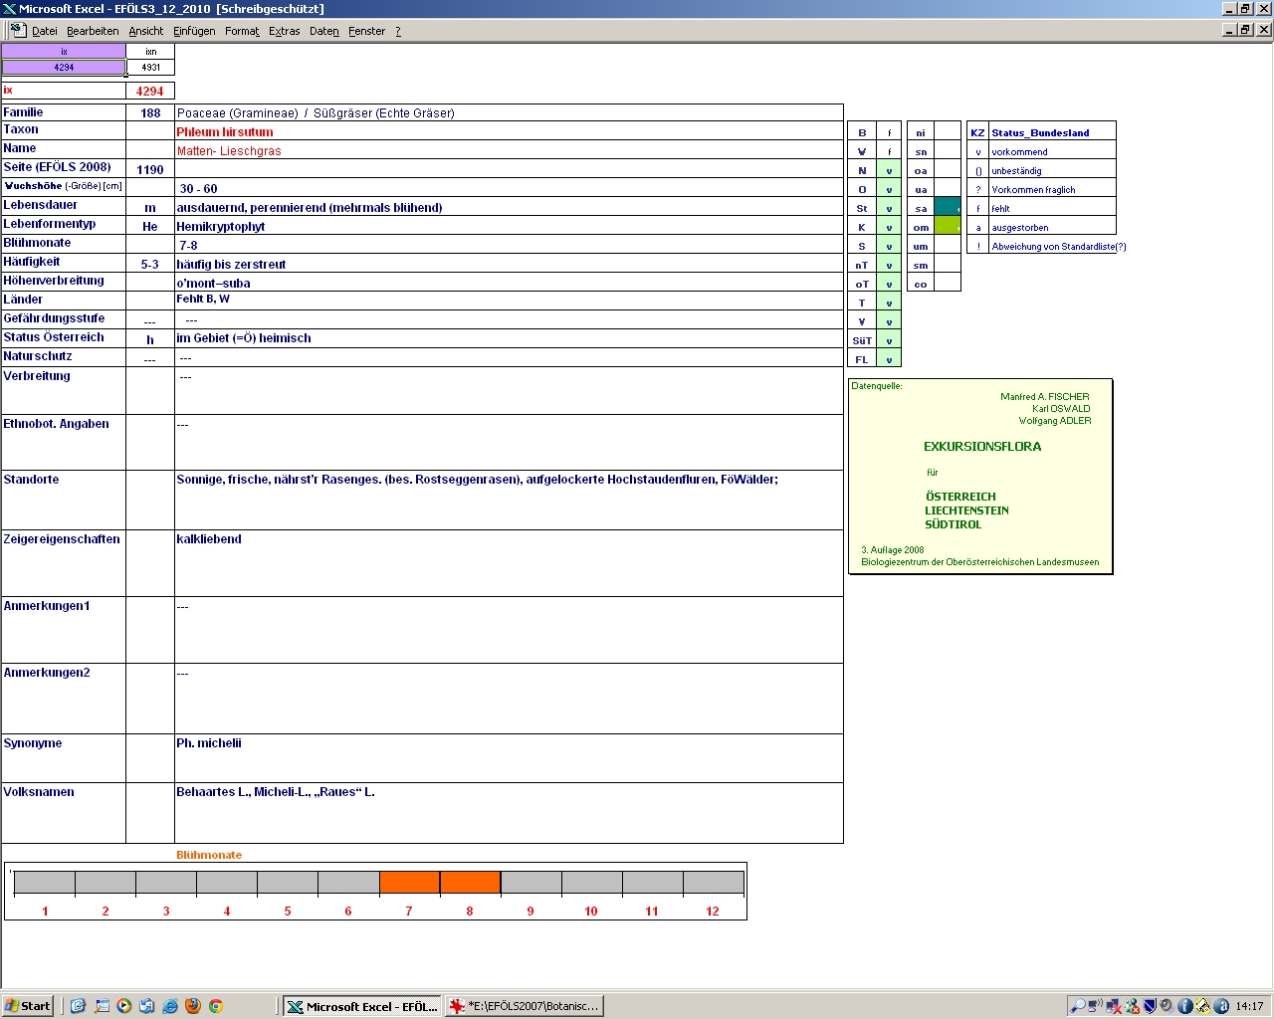Open the Datei menu

click(x=45, y=31)
